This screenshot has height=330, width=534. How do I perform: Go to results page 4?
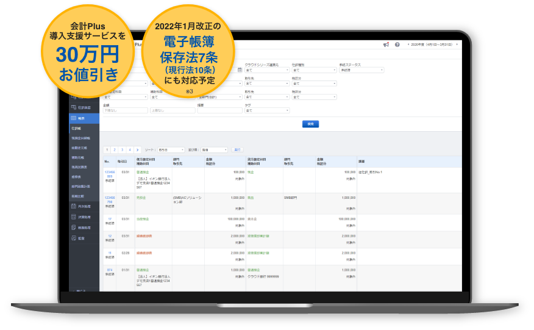pos(130,150)
